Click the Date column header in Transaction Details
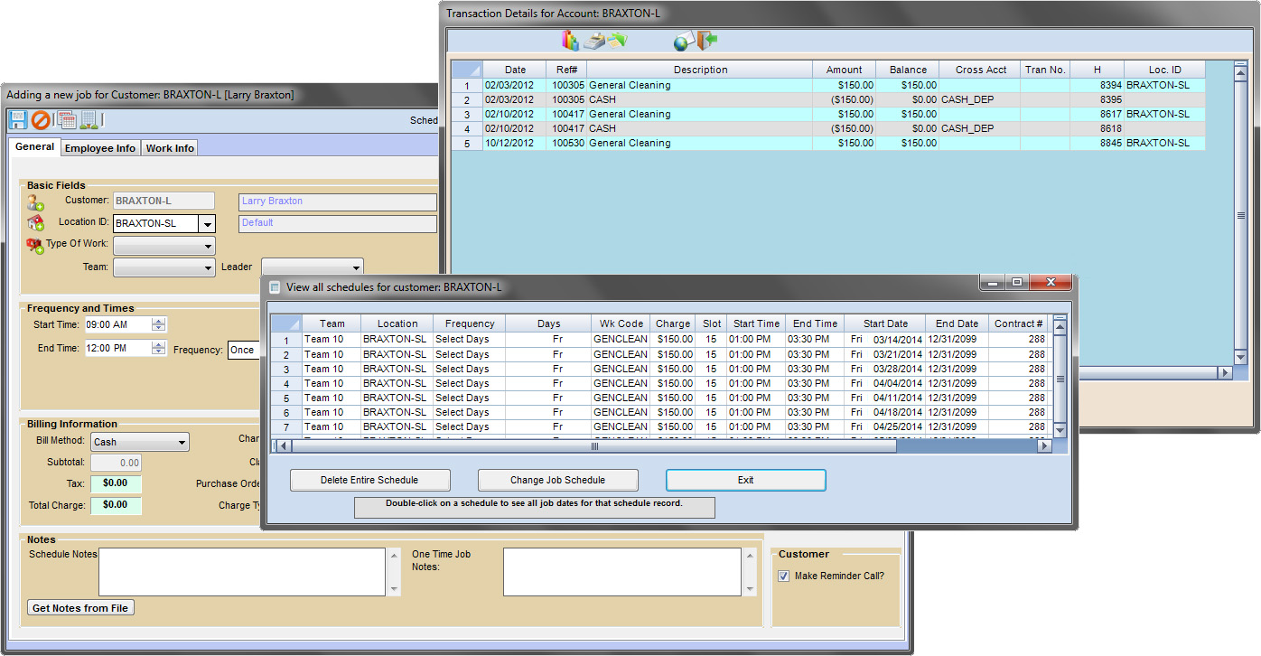 point(515,70)
